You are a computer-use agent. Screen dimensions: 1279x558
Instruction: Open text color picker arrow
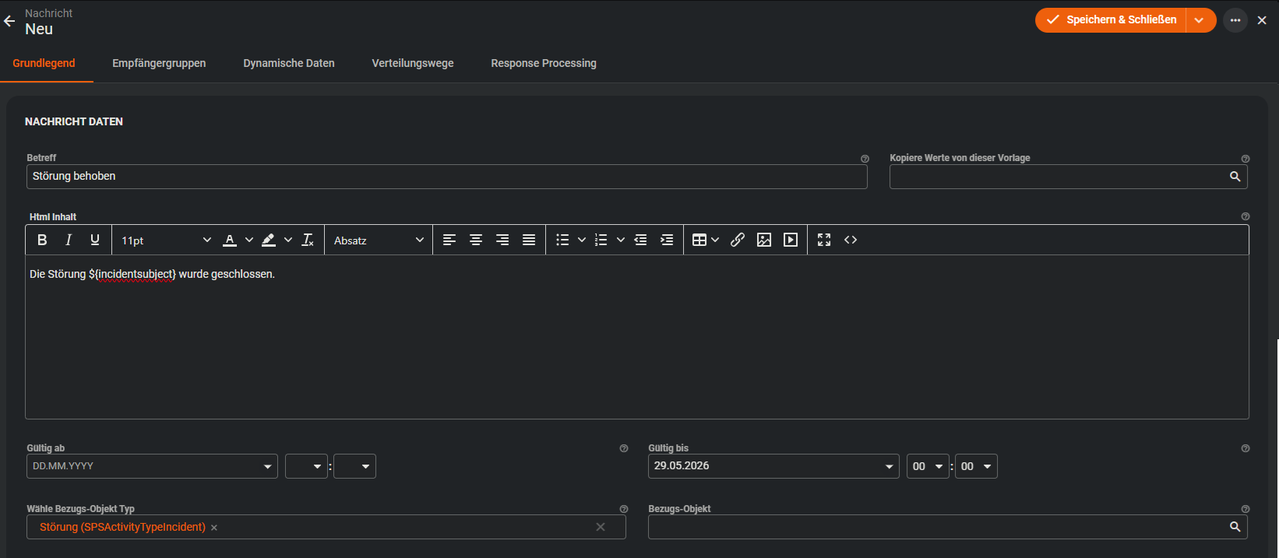[x=249, y=240]
